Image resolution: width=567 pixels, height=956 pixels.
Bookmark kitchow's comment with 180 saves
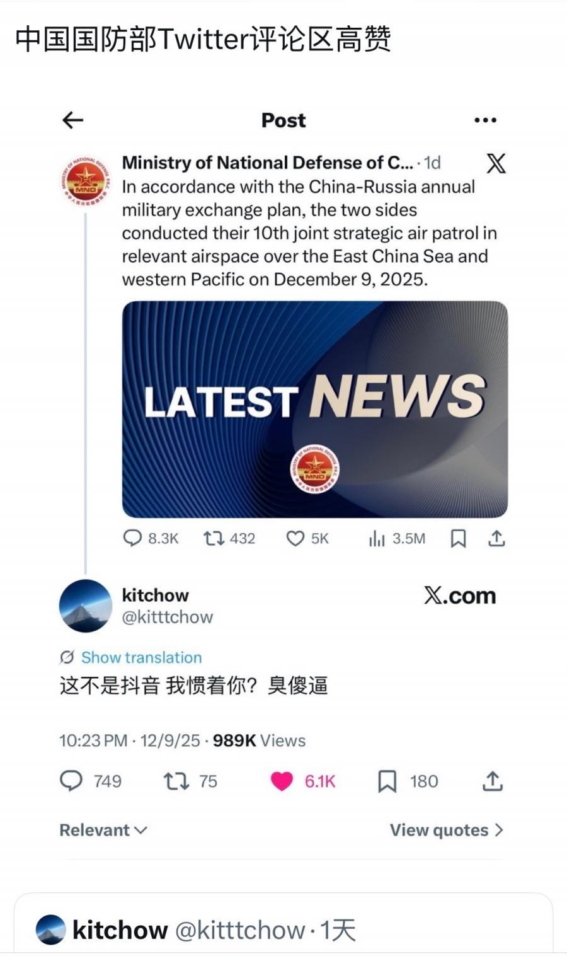coord(387,781)
